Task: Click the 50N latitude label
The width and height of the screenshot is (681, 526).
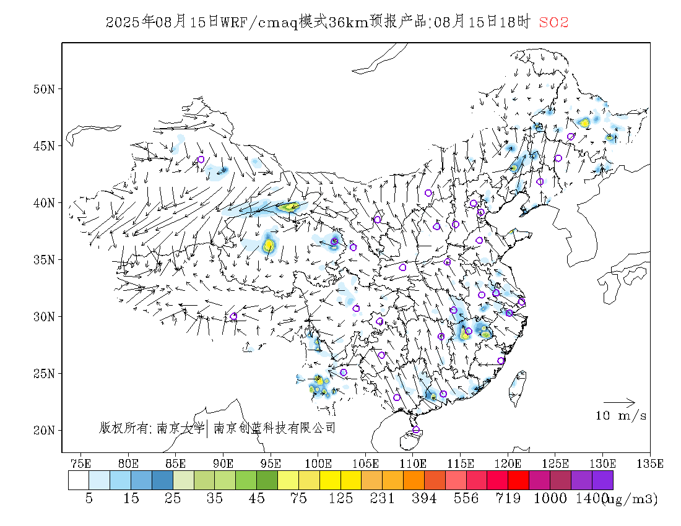Action: (45, 89)
